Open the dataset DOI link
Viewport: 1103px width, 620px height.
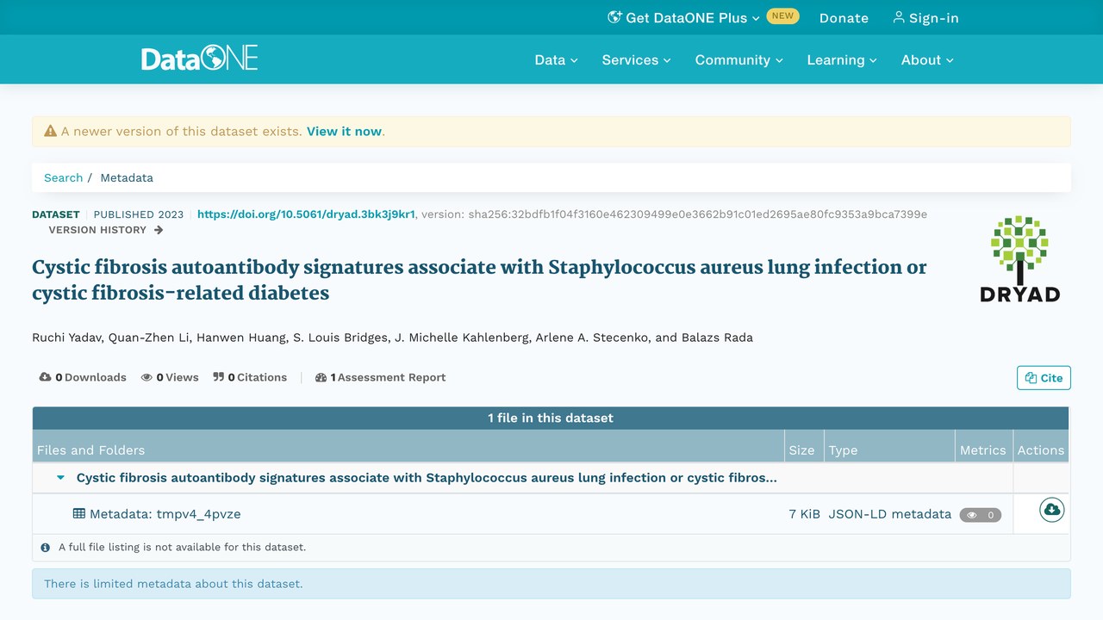(306, 214)
